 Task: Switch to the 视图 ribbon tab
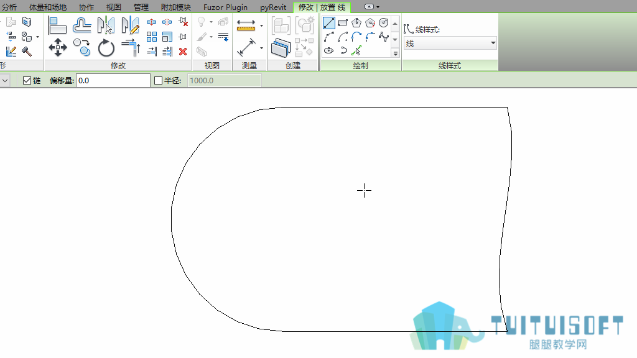(x=114, y=7)
